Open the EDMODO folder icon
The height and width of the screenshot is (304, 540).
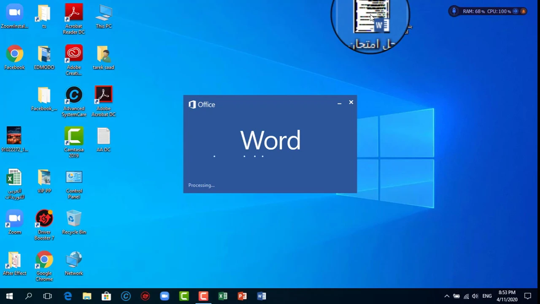point(44,58)
